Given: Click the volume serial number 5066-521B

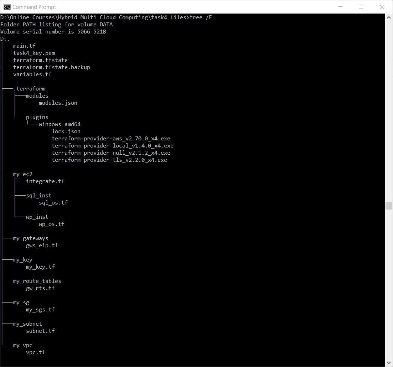Looking at the screenshot, I should click(x=92, y=32).
